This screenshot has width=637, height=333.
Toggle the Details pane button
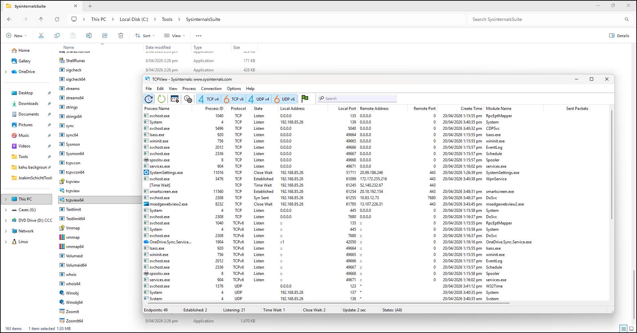pyautogui.click(x=619, y=36)
